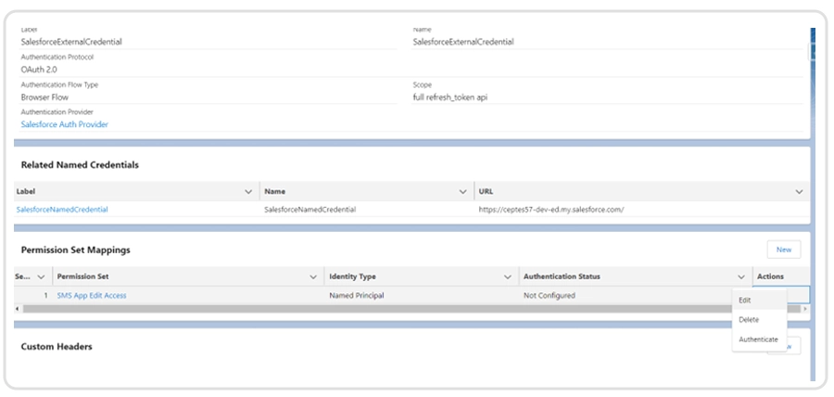Expand the Label column chevron menu
Screen dimensions: 834x397
[x=247, y=191]
